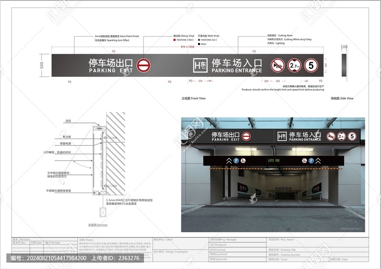Click the left double up-chevron arrow in the photo
Image resolution: width=381 pixels, height=269 pixels.
pyautogui.click(x=229, y=160)
